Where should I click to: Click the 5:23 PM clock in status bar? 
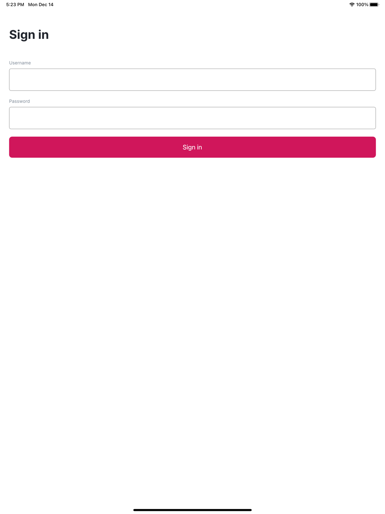[x=15, y=5]
